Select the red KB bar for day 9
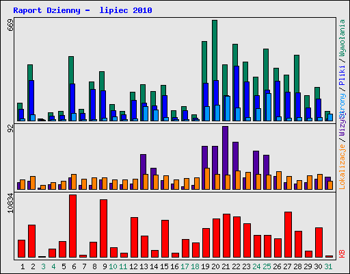The height and width of the screenshot is (274, 350). 103,229
